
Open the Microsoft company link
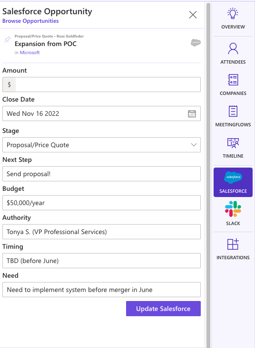point(30,53)
